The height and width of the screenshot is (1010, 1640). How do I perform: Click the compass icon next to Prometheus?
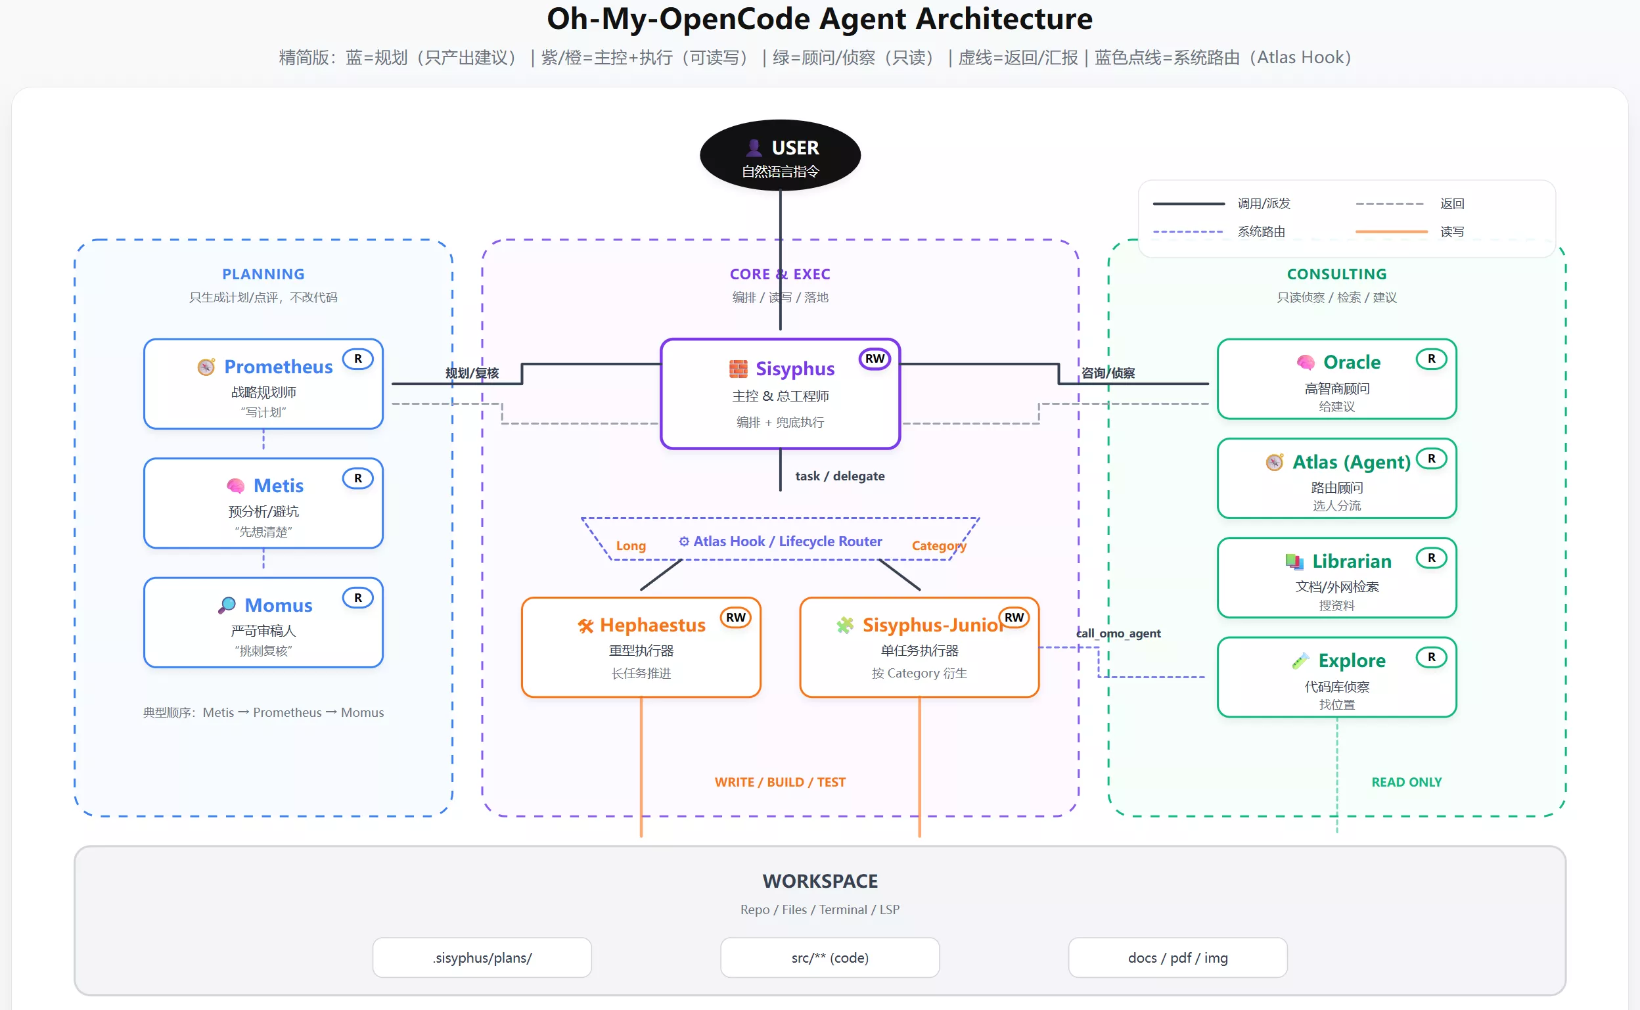[x=206, y=367]
